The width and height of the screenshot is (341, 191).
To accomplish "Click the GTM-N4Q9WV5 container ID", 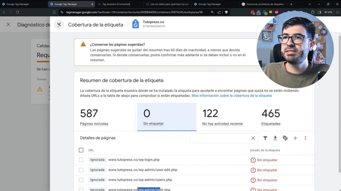I will (154, 26).
